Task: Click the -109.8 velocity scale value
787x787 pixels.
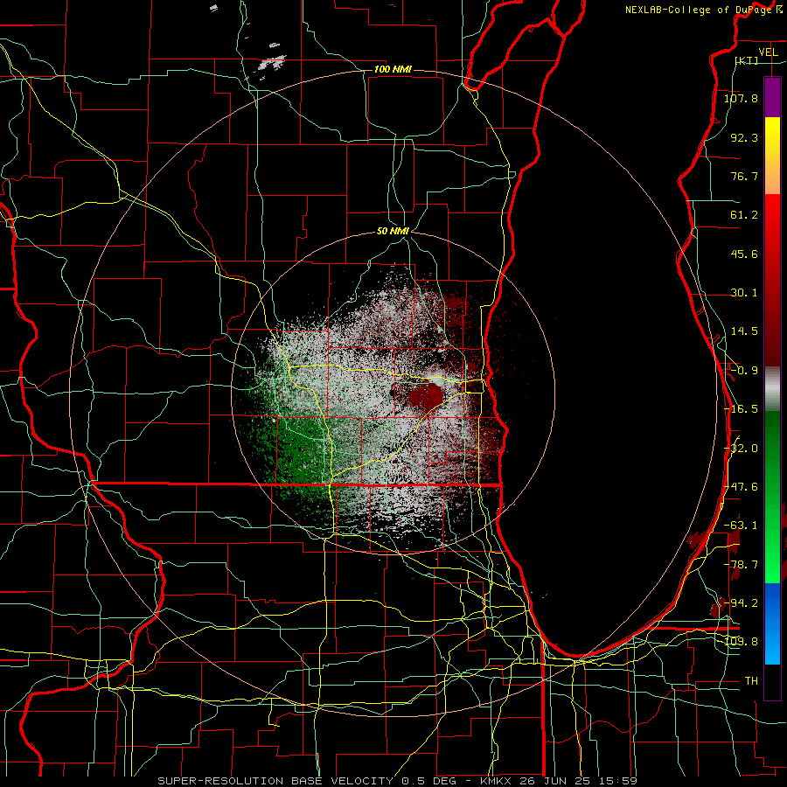Action: click(741, 642)
